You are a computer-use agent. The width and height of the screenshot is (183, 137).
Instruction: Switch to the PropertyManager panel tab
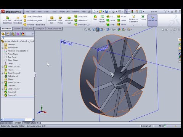(8, 34)
